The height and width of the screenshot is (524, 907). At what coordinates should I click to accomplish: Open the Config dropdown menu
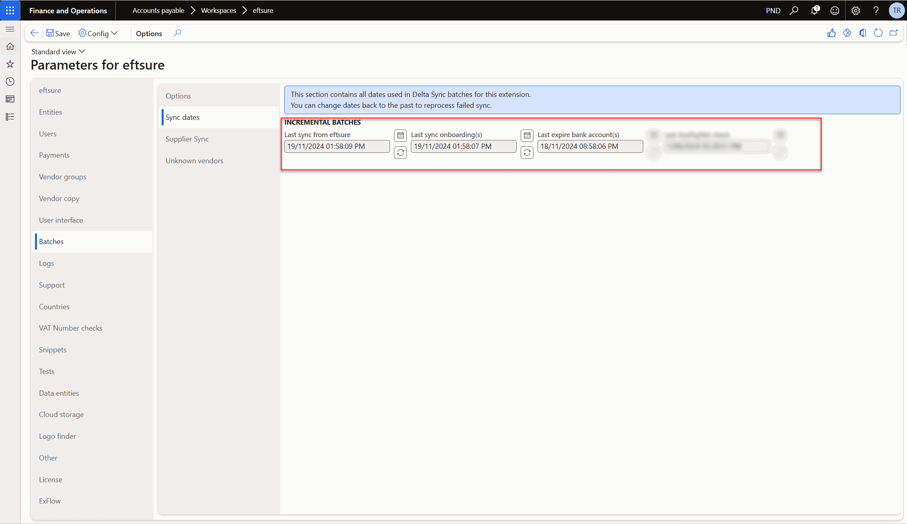click(98, 33)
